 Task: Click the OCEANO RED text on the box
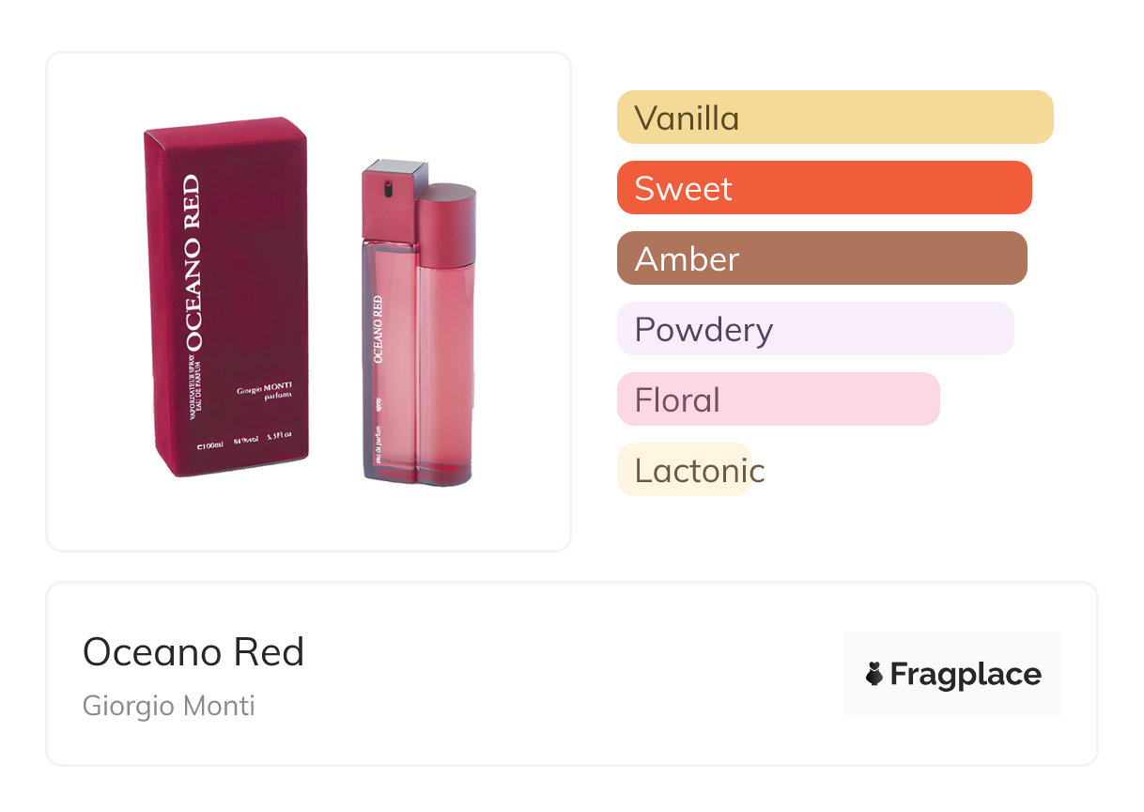coord(189,262)
